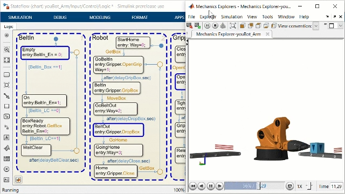The image size is (345, 194).
Task: Add a State from the left palette
Action: 7,75
